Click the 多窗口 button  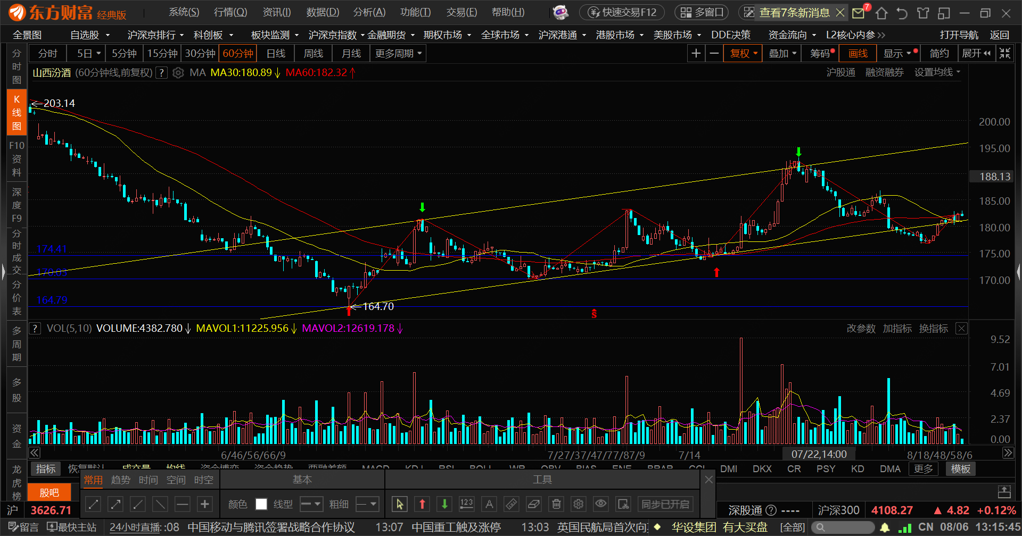point(703,12)
